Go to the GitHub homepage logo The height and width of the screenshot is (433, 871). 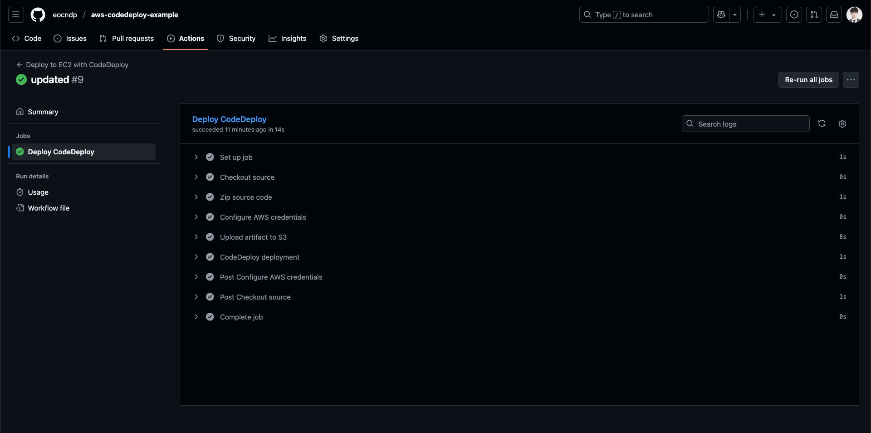pos(38,15)
